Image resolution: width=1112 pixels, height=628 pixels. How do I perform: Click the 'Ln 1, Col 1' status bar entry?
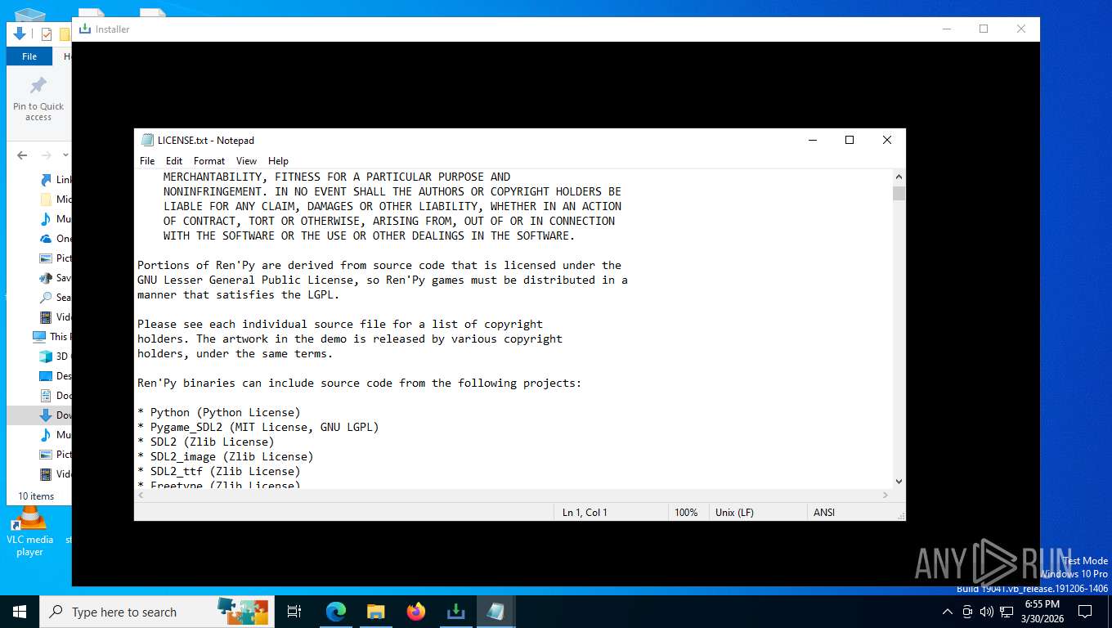pos(585,513)
